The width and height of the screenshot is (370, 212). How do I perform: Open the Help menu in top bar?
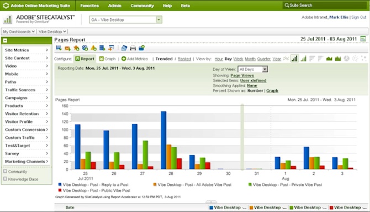(167, 6)
